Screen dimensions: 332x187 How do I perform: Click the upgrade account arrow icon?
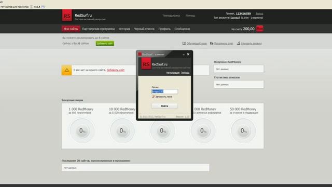pyautogui.click(x=239, y=43)
